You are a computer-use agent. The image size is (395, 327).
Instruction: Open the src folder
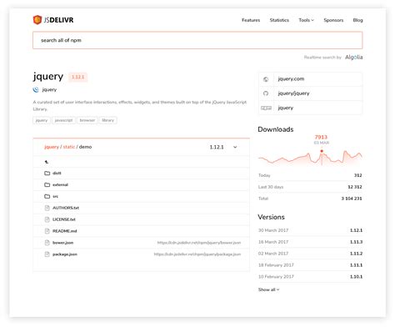55,196
